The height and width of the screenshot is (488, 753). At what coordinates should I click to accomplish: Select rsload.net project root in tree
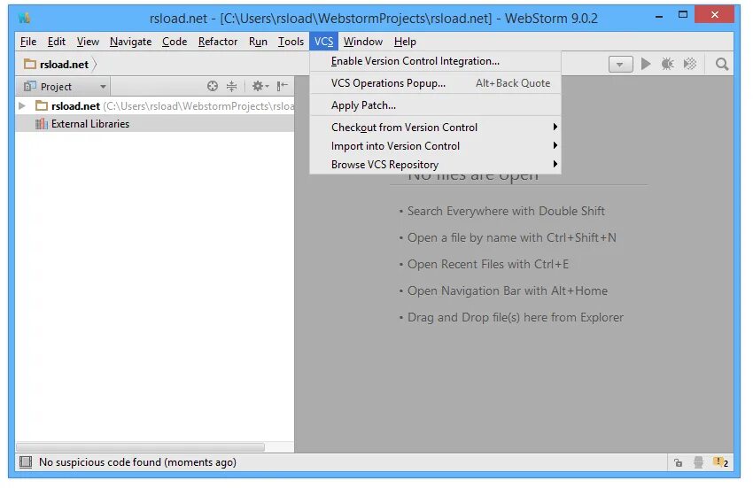click(x=155, y=105)
